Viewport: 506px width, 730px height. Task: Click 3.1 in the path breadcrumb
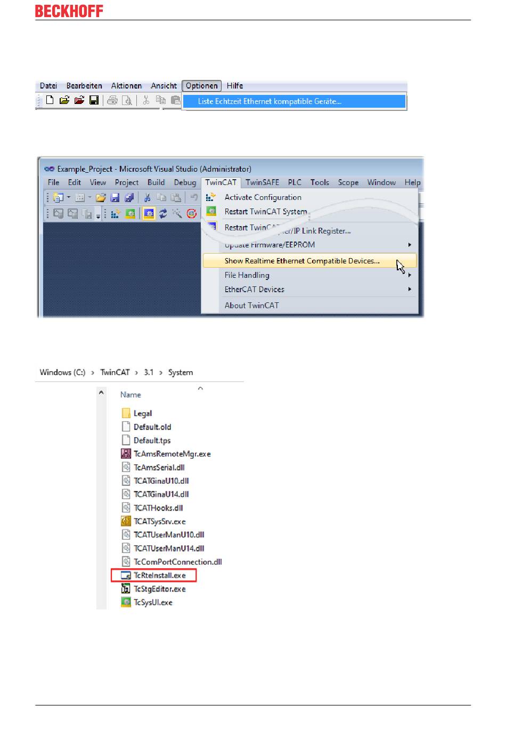[x=149, y=372]
